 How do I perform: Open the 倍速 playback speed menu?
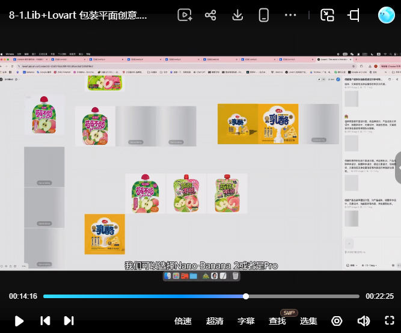coord(183,321)
